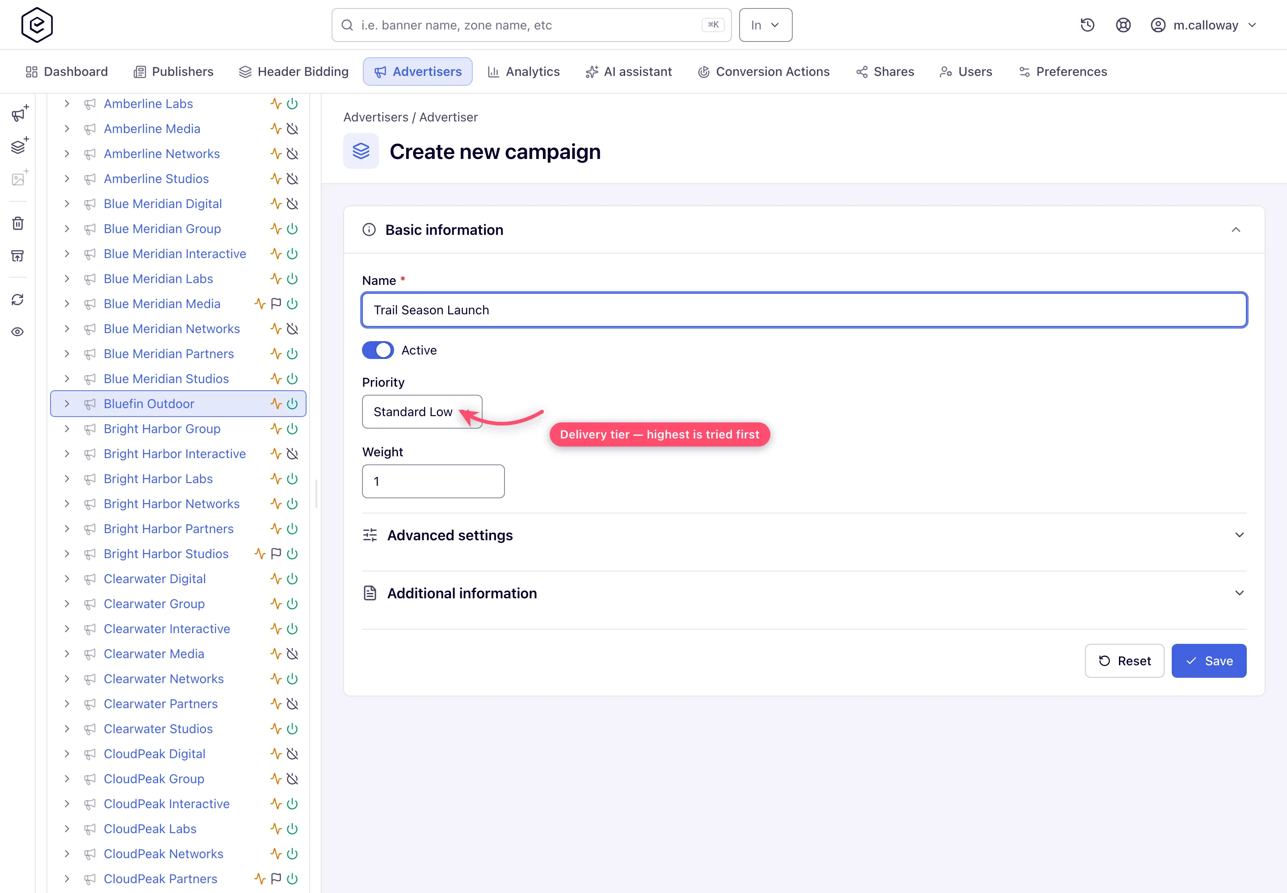Click the add campaign layers icon in sidebar
The width and height of the screenshot is (1287, 893).
tap(20, 146)
